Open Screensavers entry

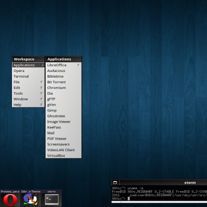pos(64,144)
